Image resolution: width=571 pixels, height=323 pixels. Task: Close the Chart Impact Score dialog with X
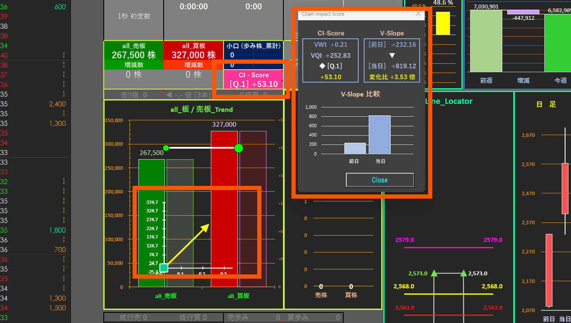point(418,14)
